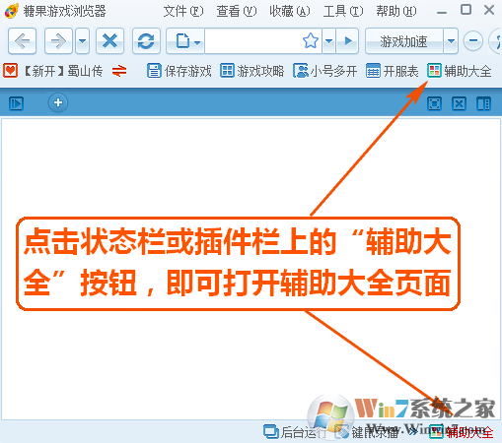Toggle the split panel layout icon
Image resolution: width=502 pixels, height=443 pixels.
[483, 103]
